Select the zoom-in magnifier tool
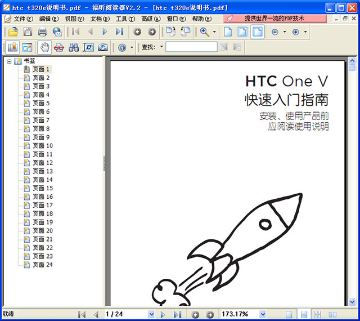Screen dimensions: 360x321 point(205,32)
